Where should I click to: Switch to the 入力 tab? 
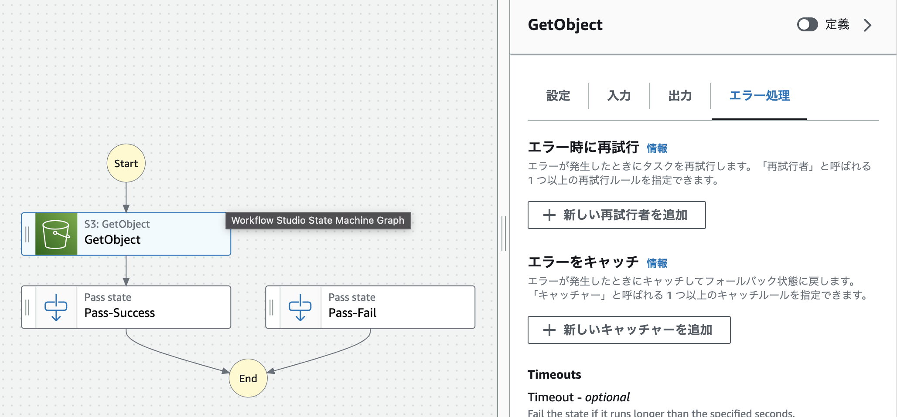(619, 95)
